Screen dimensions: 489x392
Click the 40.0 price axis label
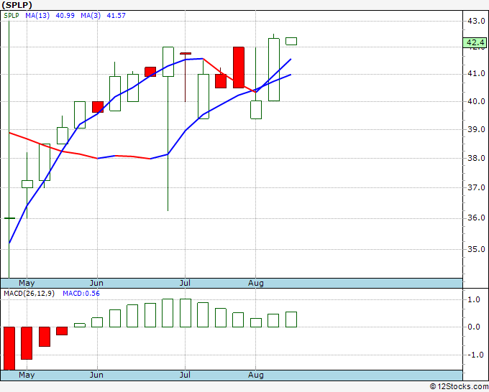476,101
